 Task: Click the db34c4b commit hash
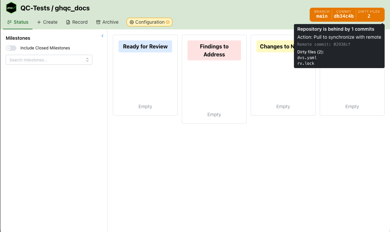click(343, 14)
